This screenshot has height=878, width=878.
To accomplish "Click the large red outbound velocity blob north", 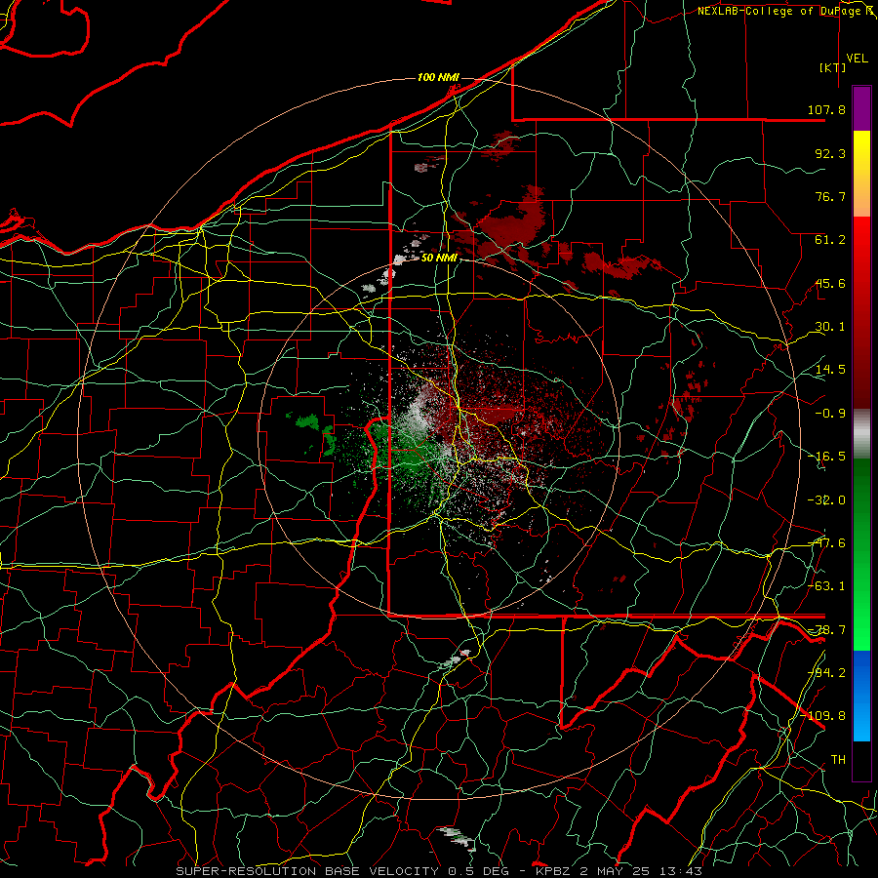I will 510,224.
